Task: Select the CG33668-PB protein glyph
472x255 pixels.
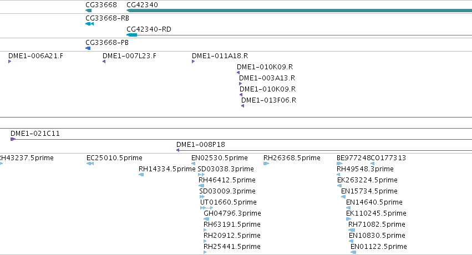Action: [x=88, y=48]
